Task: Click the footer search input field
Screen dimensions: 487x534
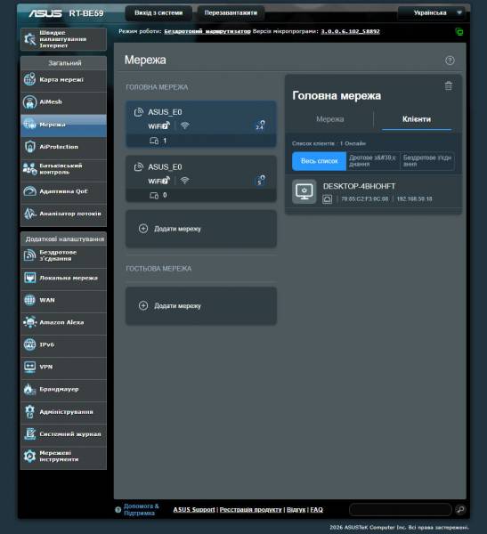Action: pyautogui.click(x=401, y=509)
